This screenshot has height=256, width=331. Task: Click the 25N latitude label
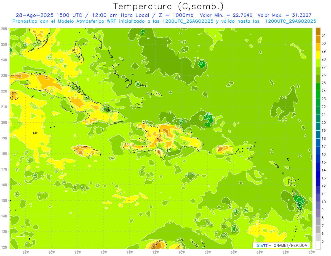click(4, 44)
